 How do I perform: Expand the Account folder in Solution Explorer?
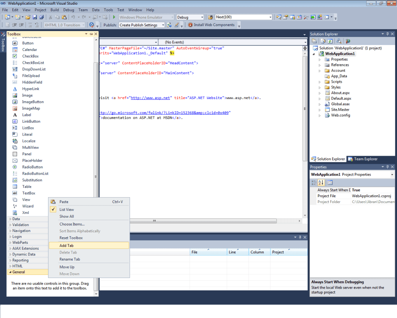[x=320, y=71]
